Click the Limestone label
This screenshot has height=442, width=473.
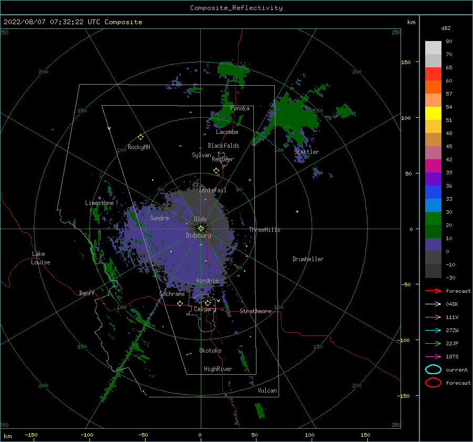(x=99, y=203)
